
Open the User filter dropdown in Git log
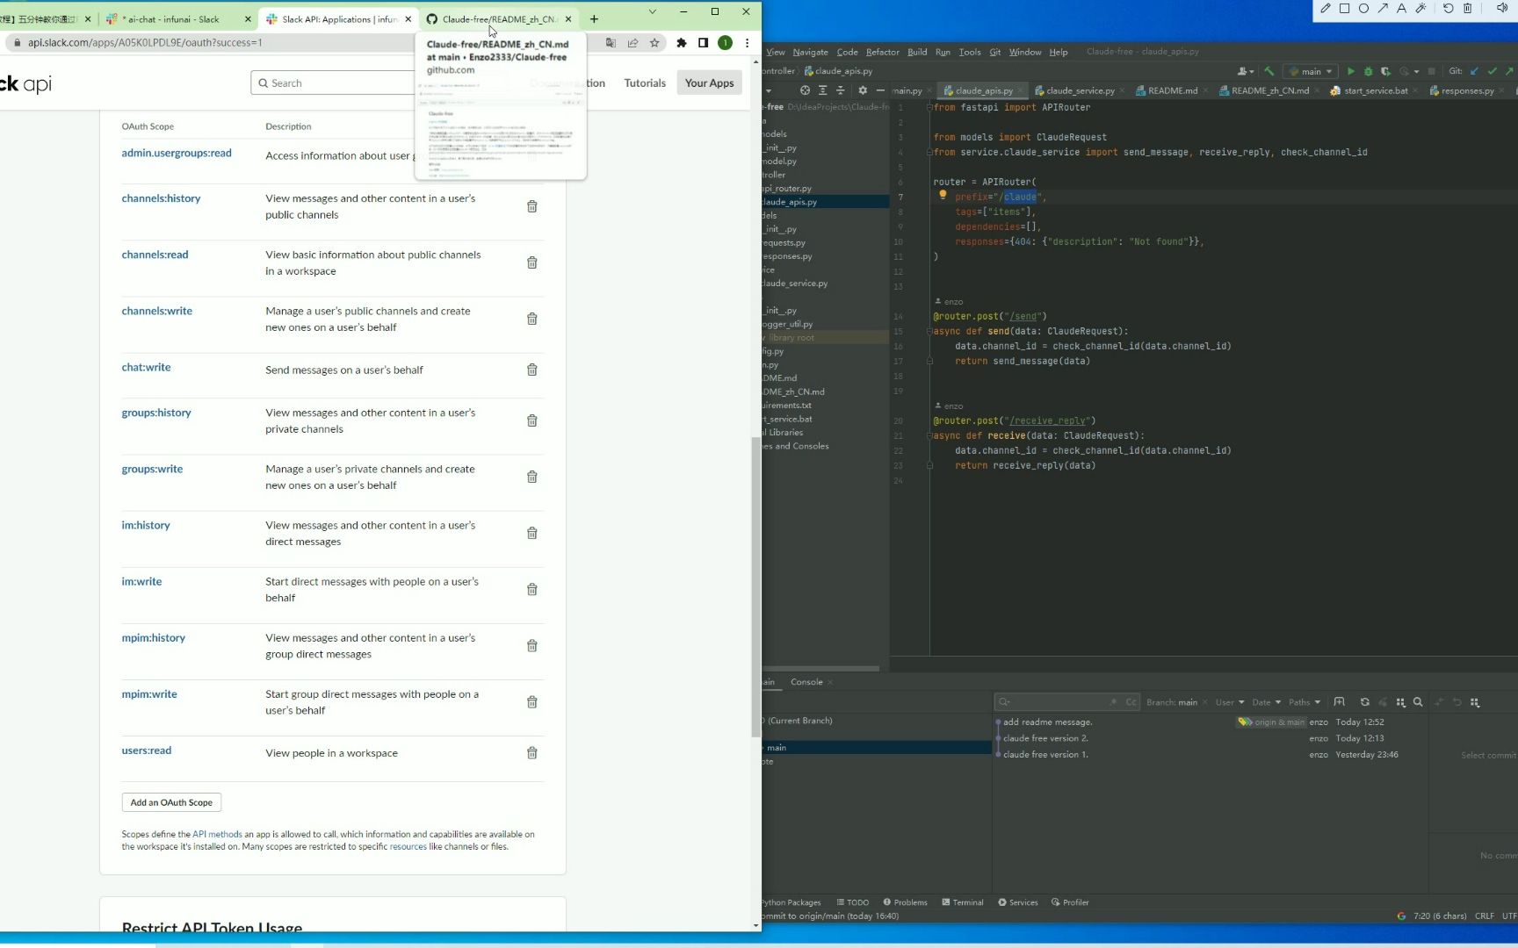1230,702
